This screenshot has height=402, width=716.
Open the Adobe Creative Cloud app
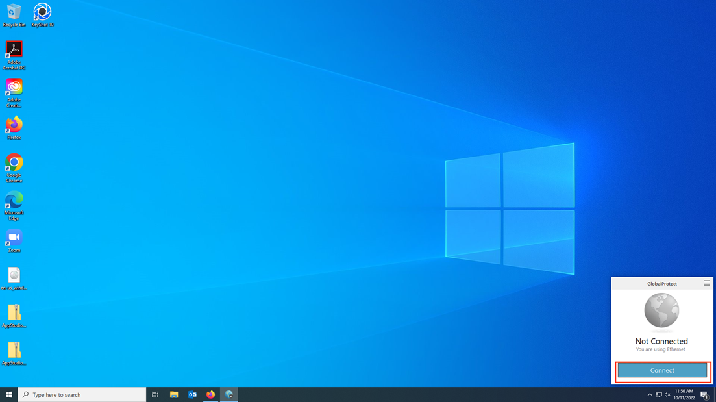[14, 87]
